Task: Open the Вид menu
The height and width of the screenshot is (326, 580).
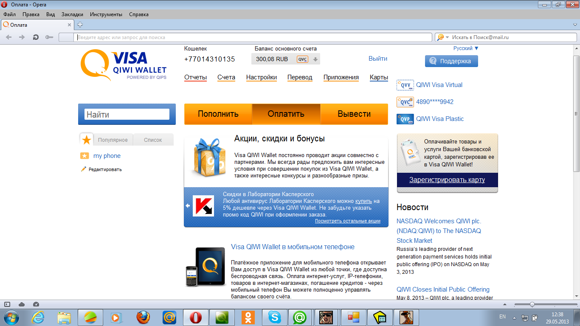Action: 51,14
